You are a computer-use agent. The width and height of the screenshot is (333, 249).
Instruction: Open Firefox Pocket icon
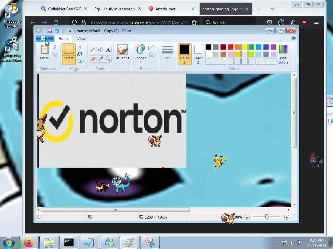[270, 22]
